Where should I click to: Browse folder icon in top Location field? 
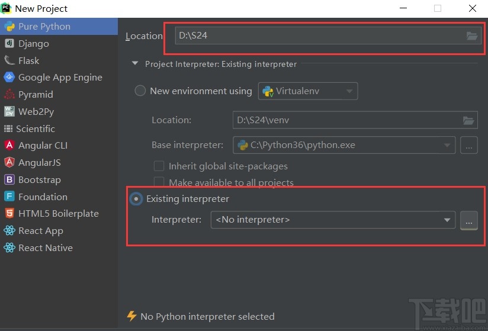[x=471, y=36]
